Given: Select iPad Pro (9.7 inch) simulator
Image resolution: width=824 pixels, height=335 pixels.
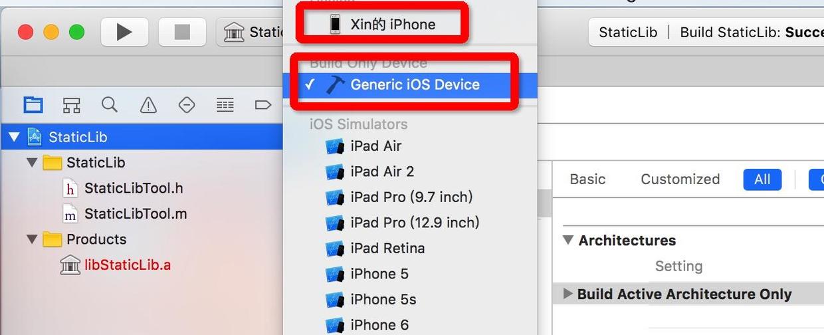Looking at the screenshot, I should (411, 197).
